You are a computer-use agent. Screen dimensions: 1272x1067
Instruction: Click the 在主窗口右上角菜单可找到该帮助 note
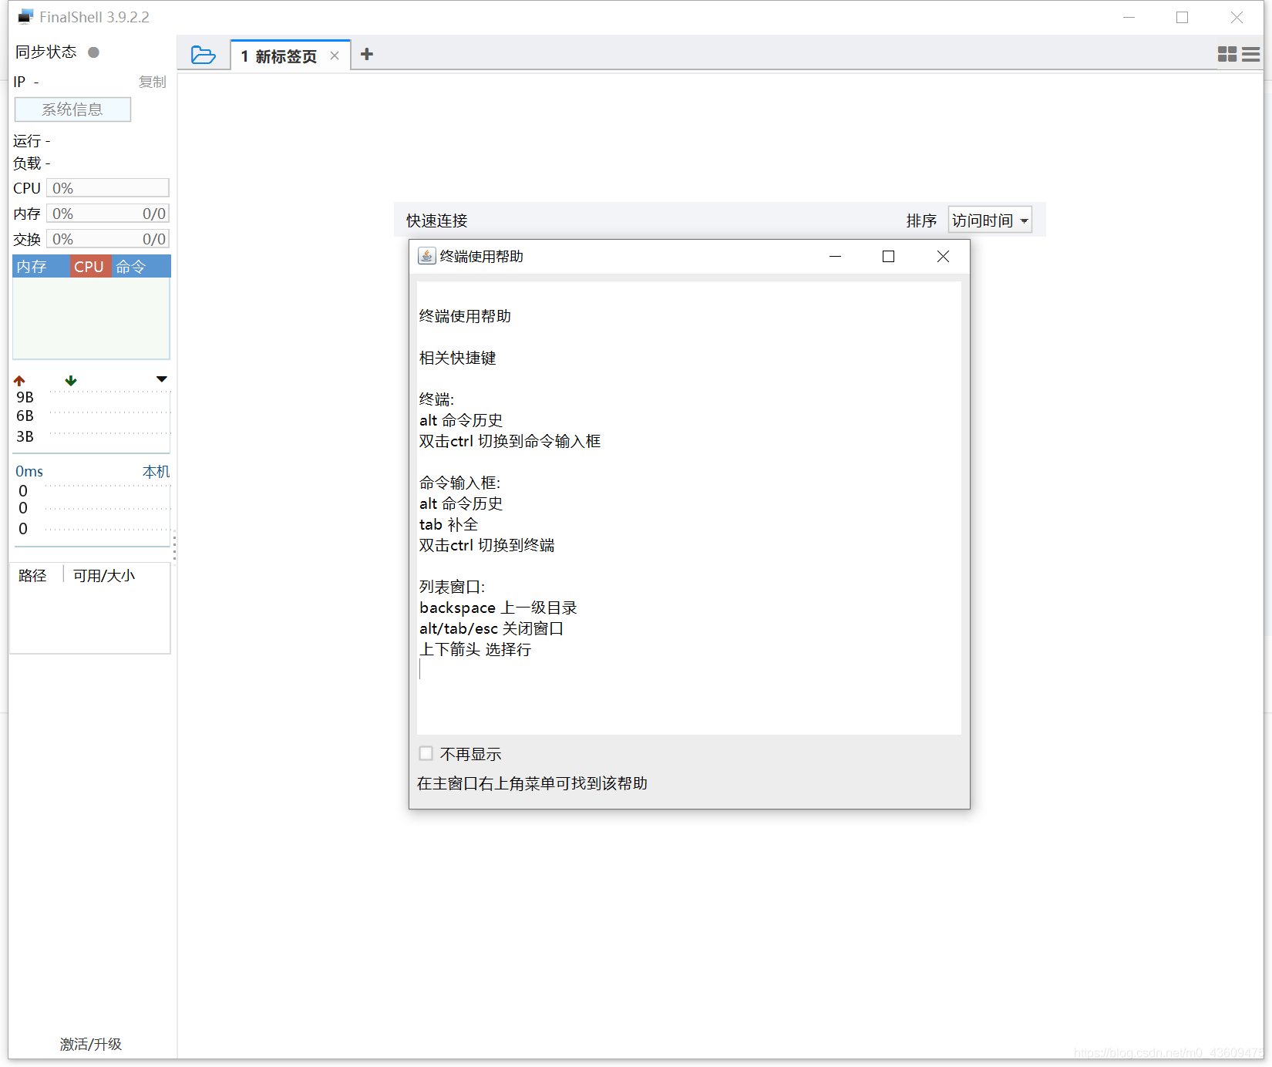[x=532, y=783]
